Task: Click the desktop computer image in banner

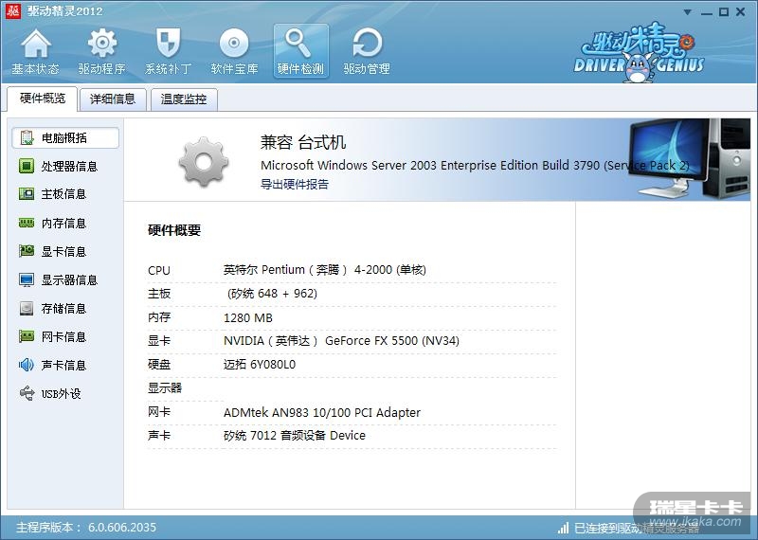Action: pyautogui.click(x=689, y=159)
